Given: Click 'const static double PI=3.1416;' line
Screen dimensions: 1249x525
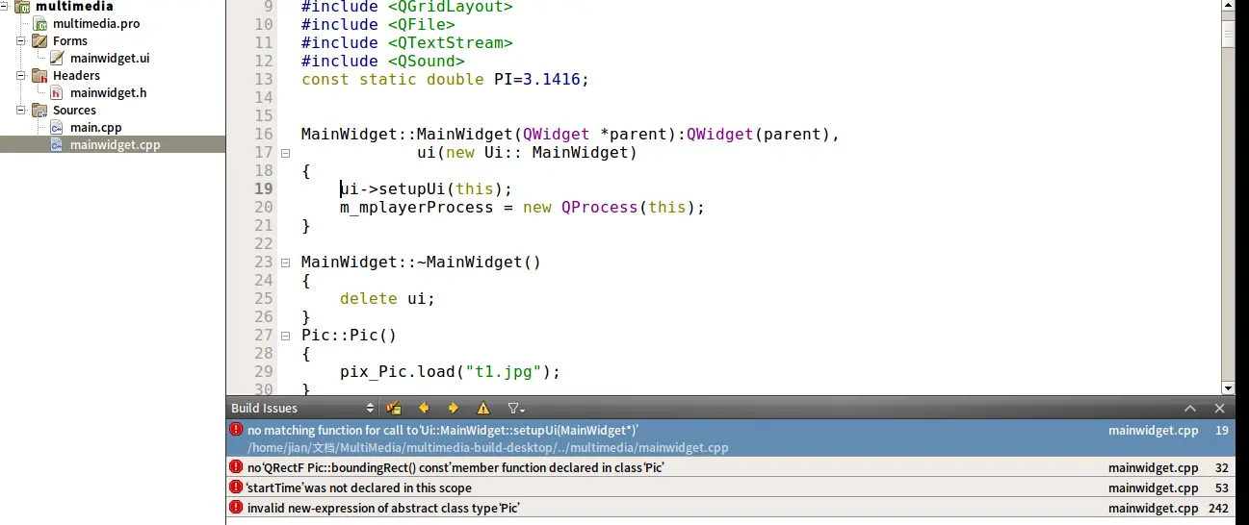Looking at the screenshot, I should (x=445, y=79).
